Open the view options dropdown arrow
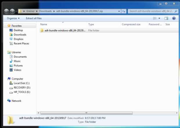Viewport: 180px width, 128px height. point(159,18)
